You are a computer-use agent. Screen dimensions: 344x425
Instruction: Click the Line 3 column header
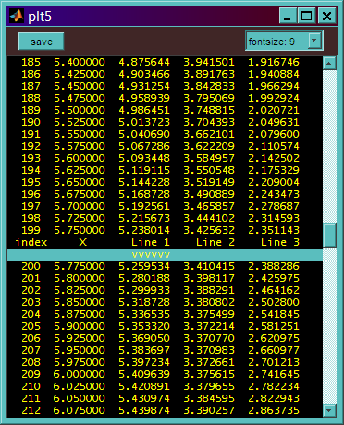point(280,242)
